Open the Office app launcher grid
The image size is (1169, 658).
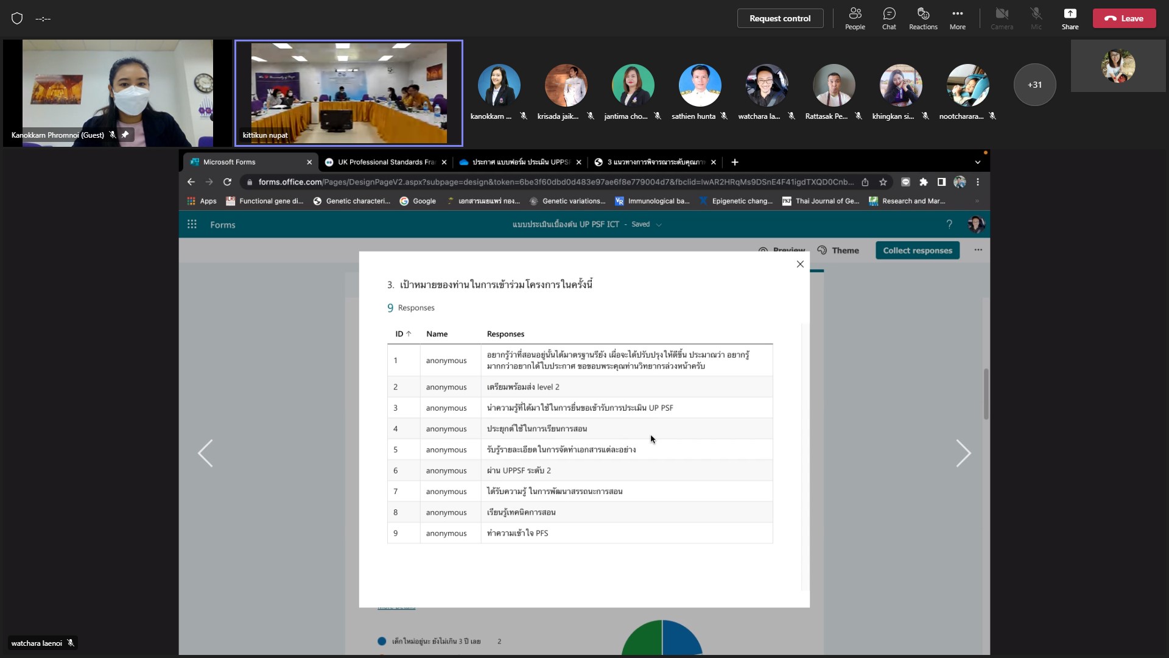192,224
